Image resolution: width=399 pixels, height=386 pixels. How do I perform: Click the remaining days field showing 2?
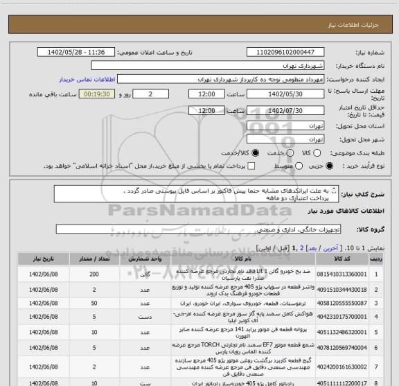[150, 94]
